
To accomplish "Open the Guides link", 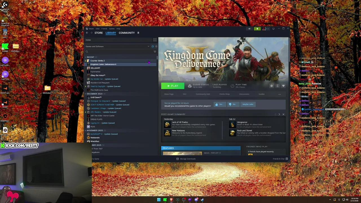I will (x=261, y=94).
